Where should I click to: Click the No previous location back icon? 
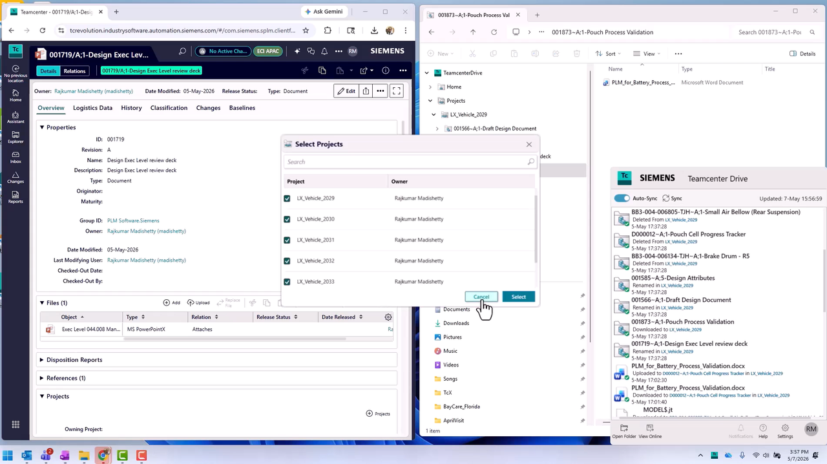16,69
